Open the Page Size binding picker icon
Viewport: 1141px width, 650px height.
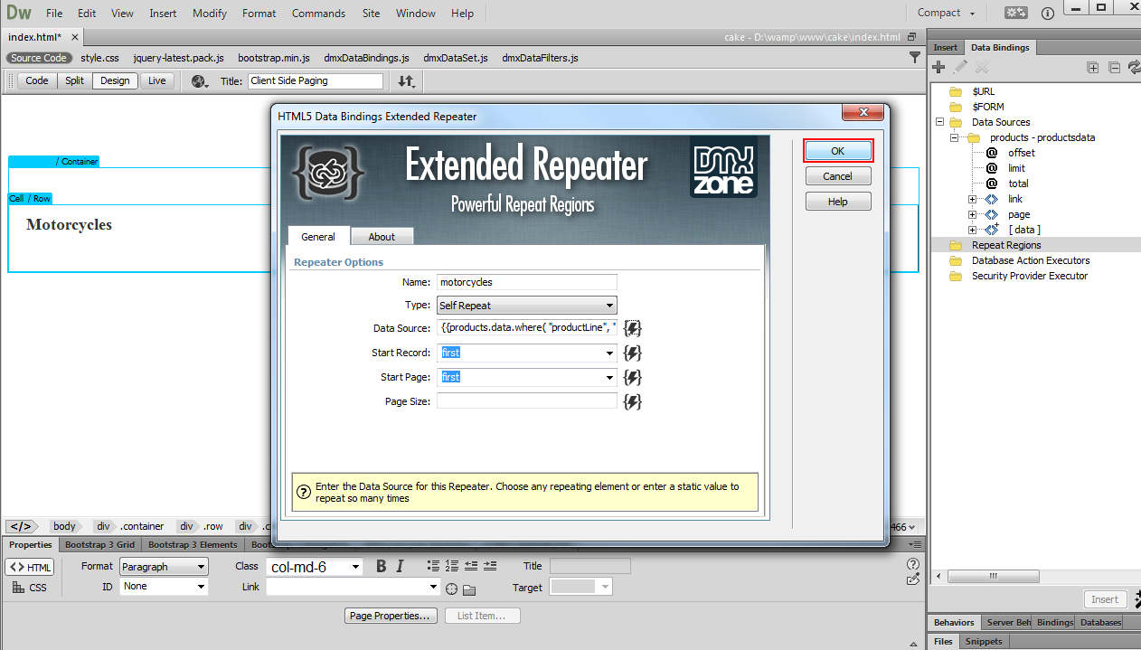click(633, 401)
